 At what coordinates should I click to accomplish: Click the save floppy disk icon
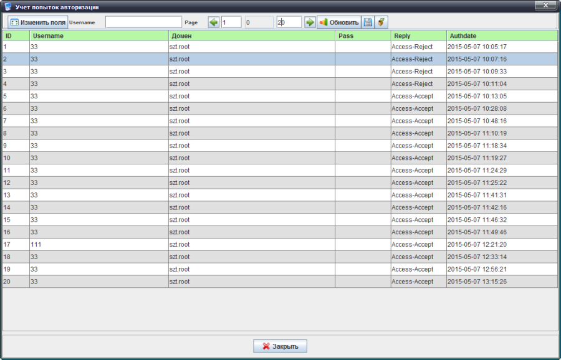click(x=368, y=22)
